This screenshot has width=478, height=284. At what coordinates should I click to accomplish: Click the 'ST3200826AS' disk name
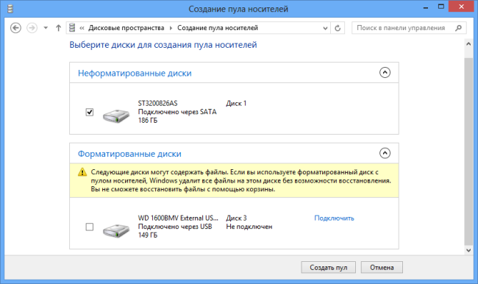[157, 104]
